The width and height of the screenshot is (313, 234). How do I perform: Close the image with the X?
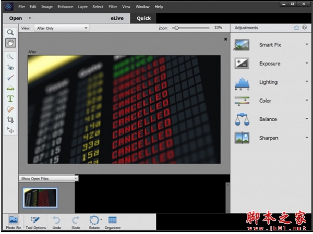click(225, 39)
